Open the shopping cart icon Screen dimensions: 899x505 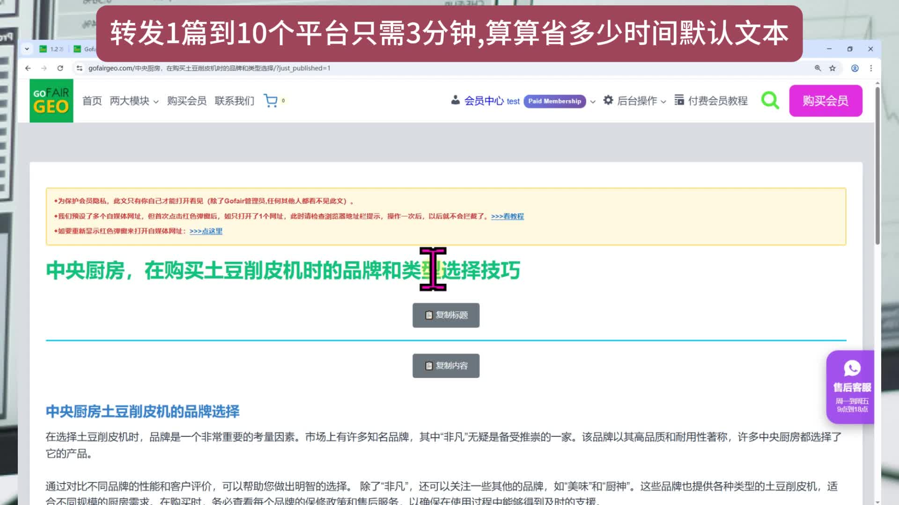coord(271,101)
